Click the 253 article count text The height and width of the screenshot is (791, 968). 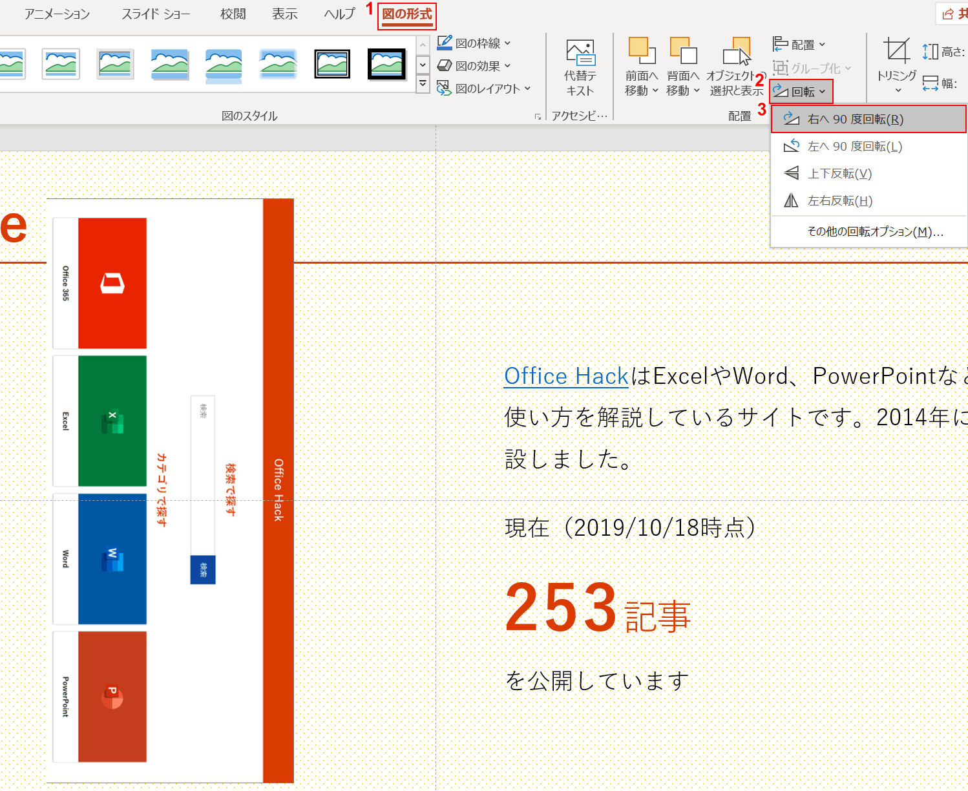click(561, 607)
